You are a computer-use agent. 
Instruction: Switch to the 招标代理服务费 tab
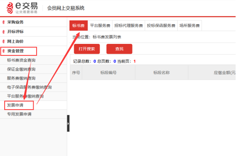[129, 26]
